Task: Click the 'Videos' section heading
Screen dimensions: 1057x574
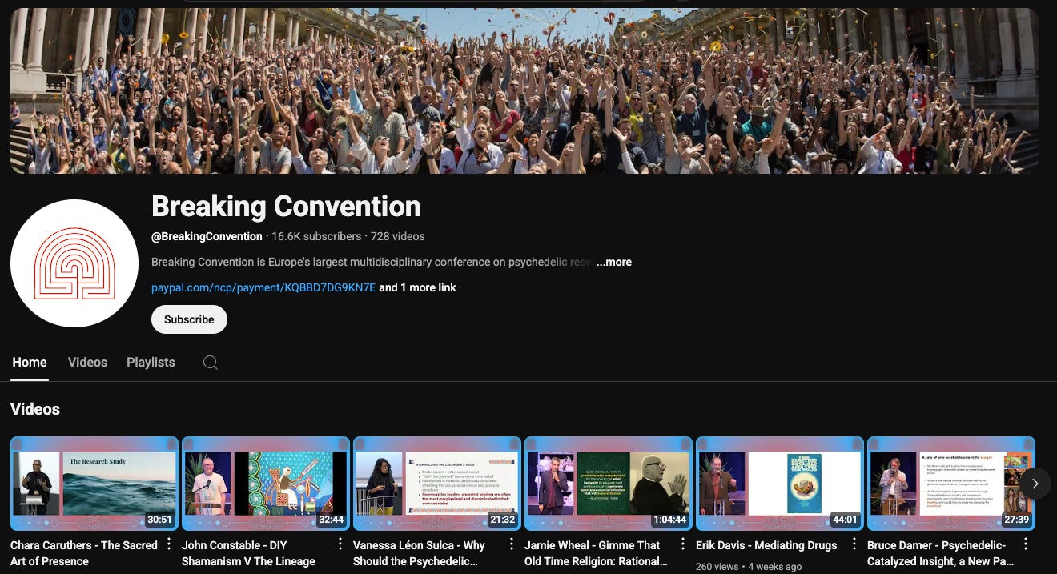Action: pos(35,409)
